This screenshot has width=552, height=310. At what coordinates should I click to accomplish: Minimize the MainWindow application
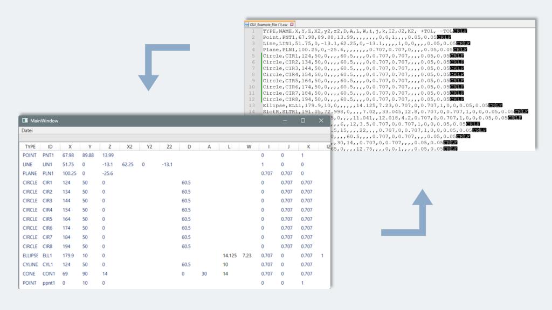285,121
